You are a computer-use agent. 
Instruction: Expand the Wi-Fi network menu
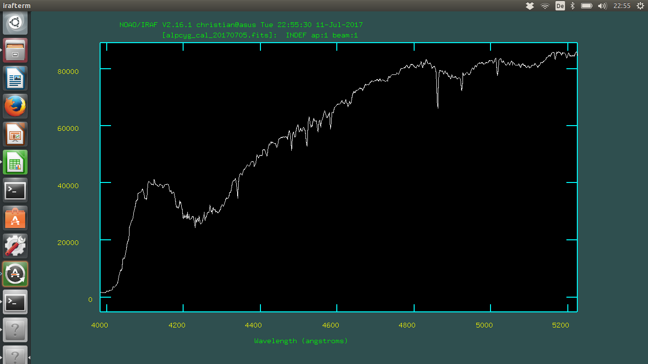click(x=545, y=6)
